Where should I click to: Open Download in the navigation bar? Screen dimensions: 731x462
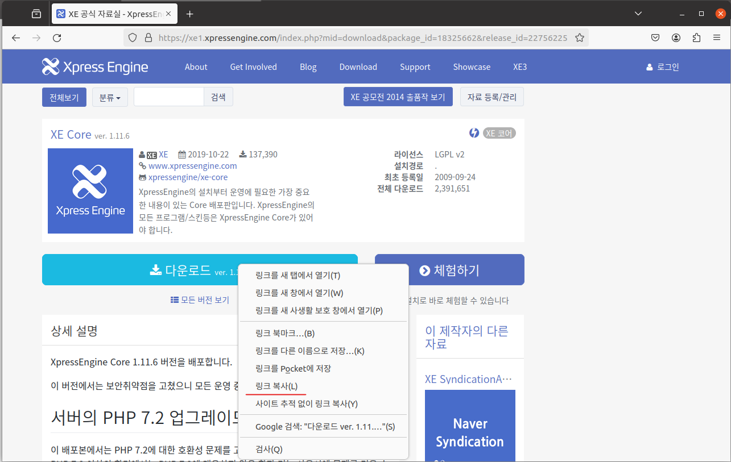click(x=358, y=67)
